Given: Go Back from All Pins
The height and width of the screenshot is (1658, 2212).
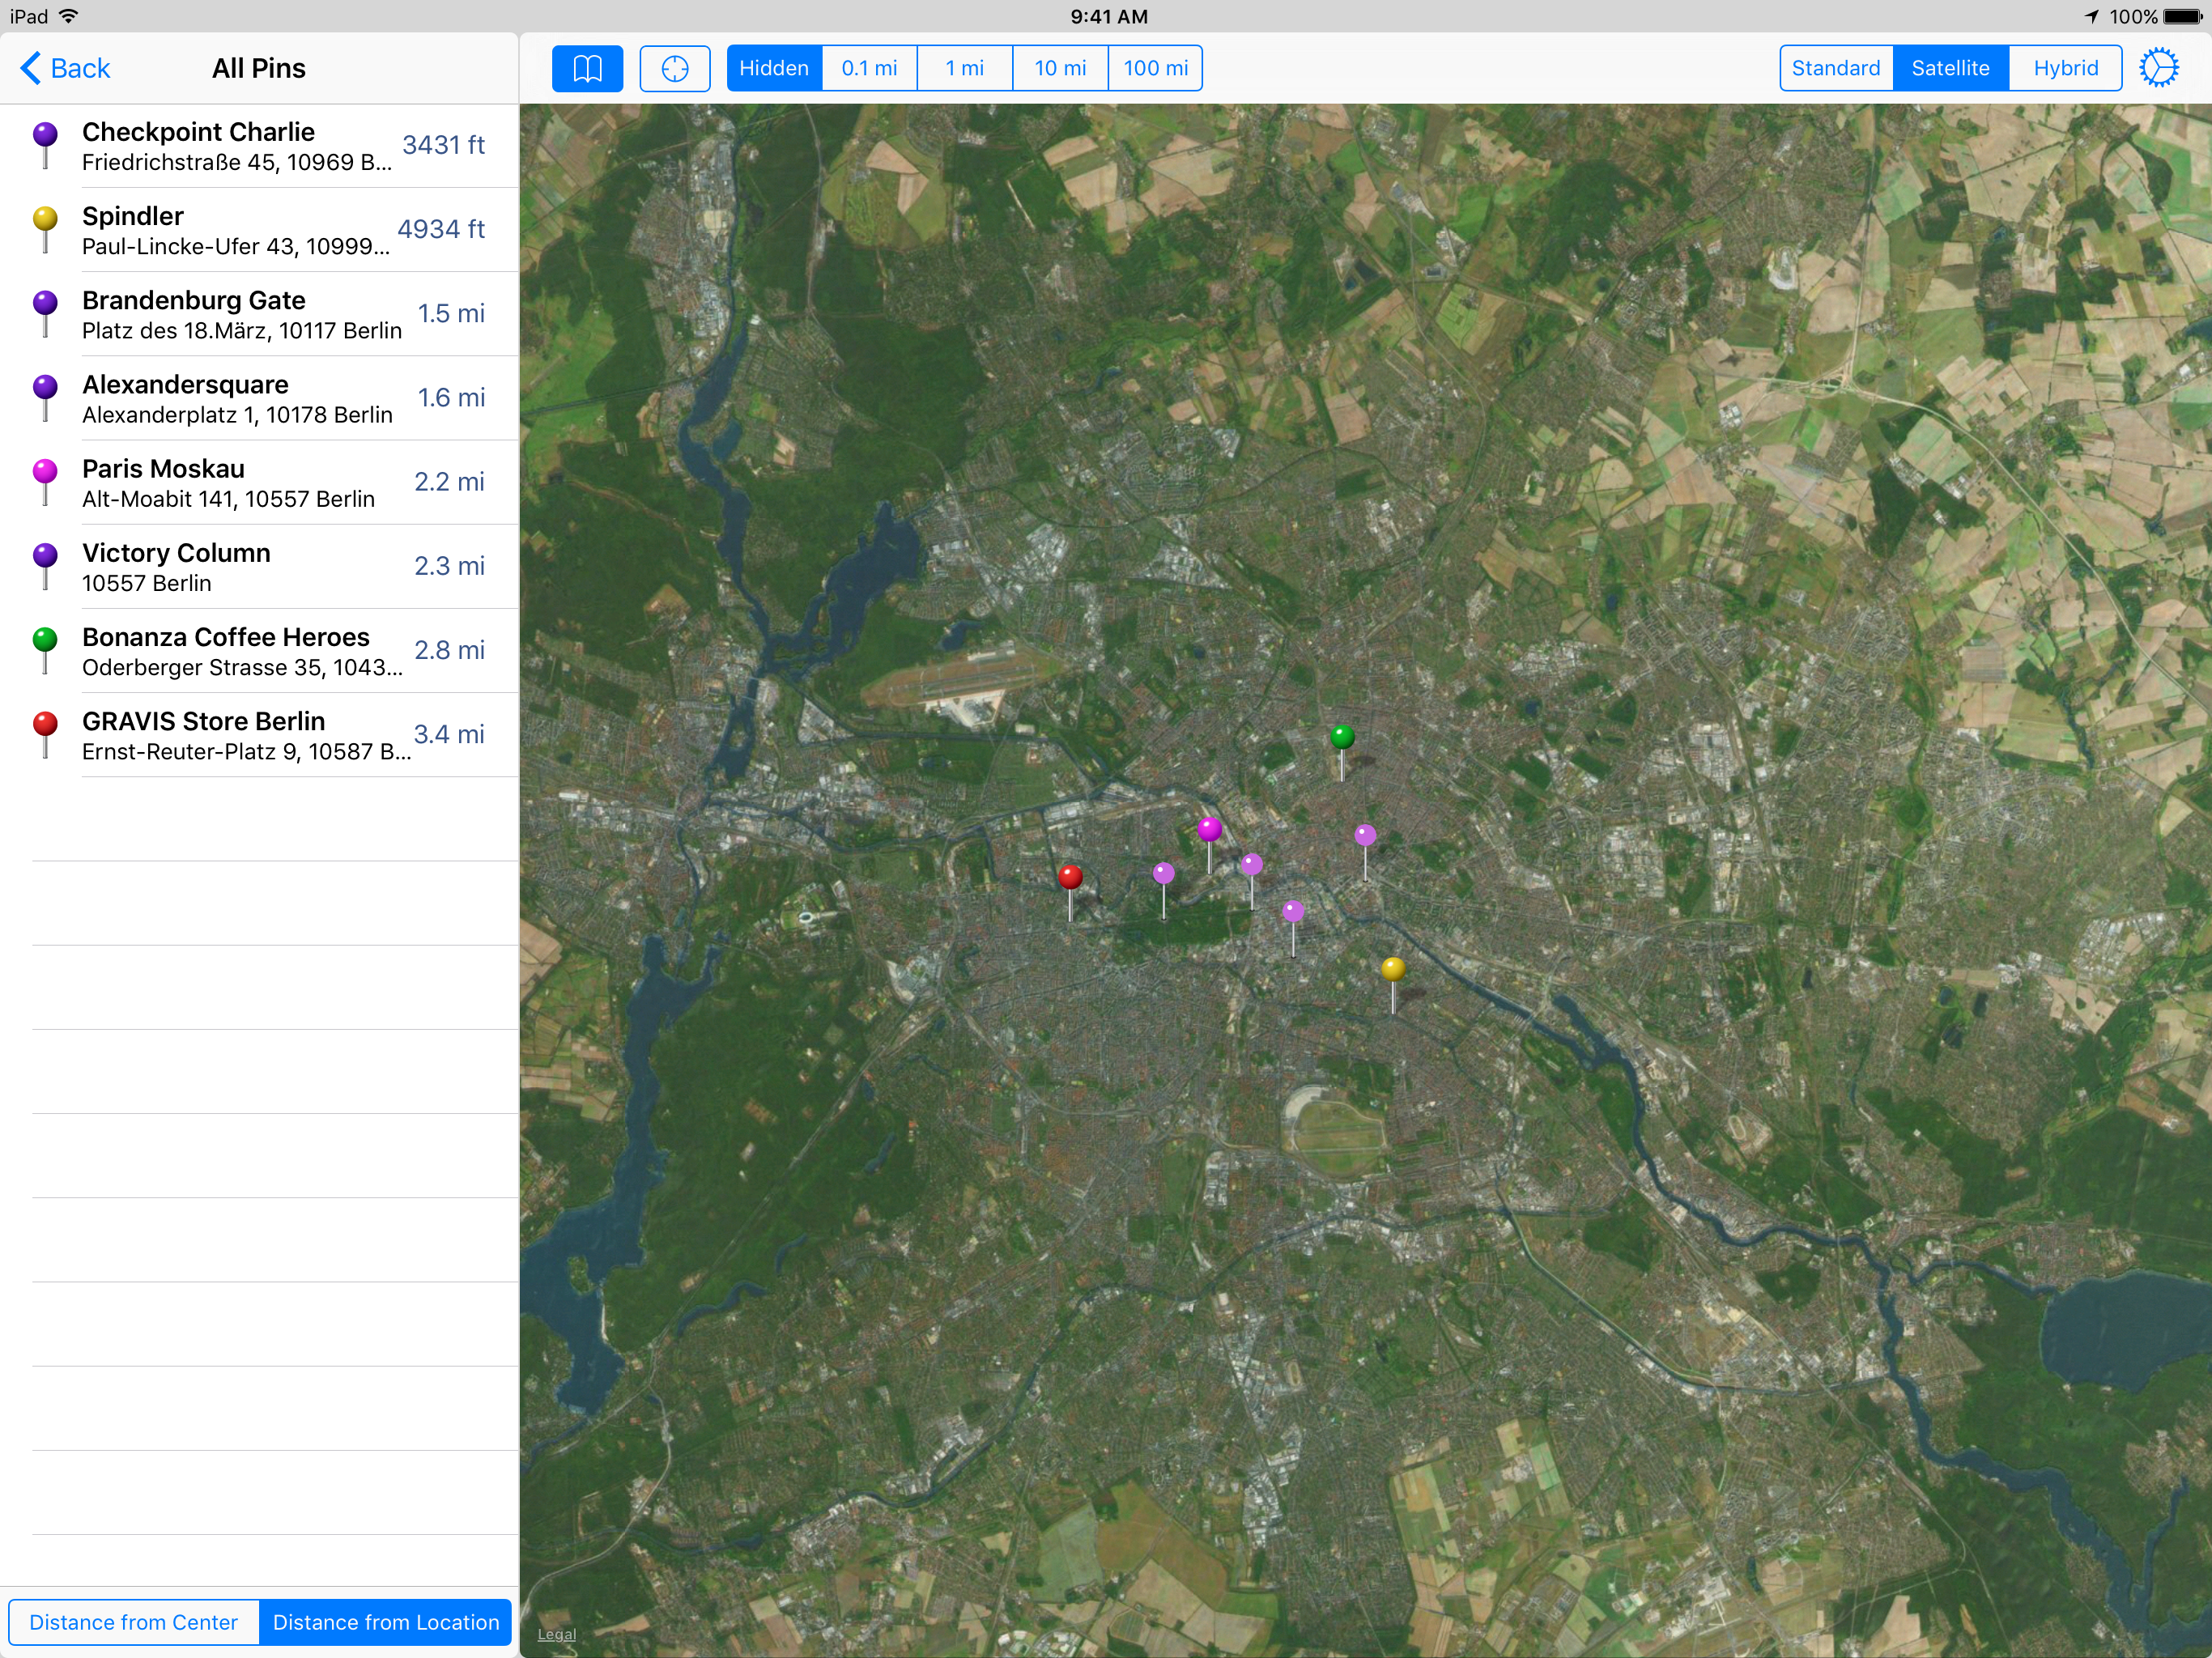Looking at the screenshot, I should coord(66,68).
